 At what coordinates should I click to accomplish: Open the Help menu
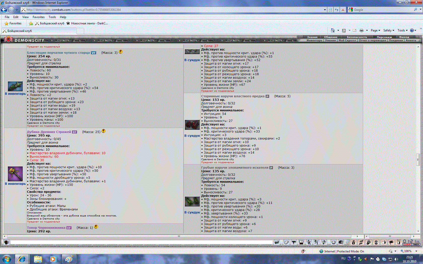pos(63,17)
